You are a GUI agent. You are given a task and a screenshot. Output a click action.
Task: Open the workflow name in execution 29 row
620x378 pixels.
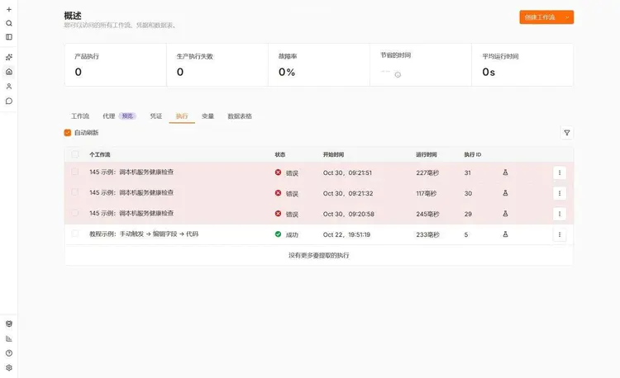point(131,213)
